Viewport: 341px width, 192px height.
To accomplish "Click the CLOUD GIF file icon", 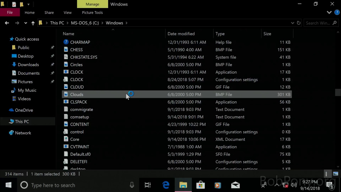I will click(66, 87).
